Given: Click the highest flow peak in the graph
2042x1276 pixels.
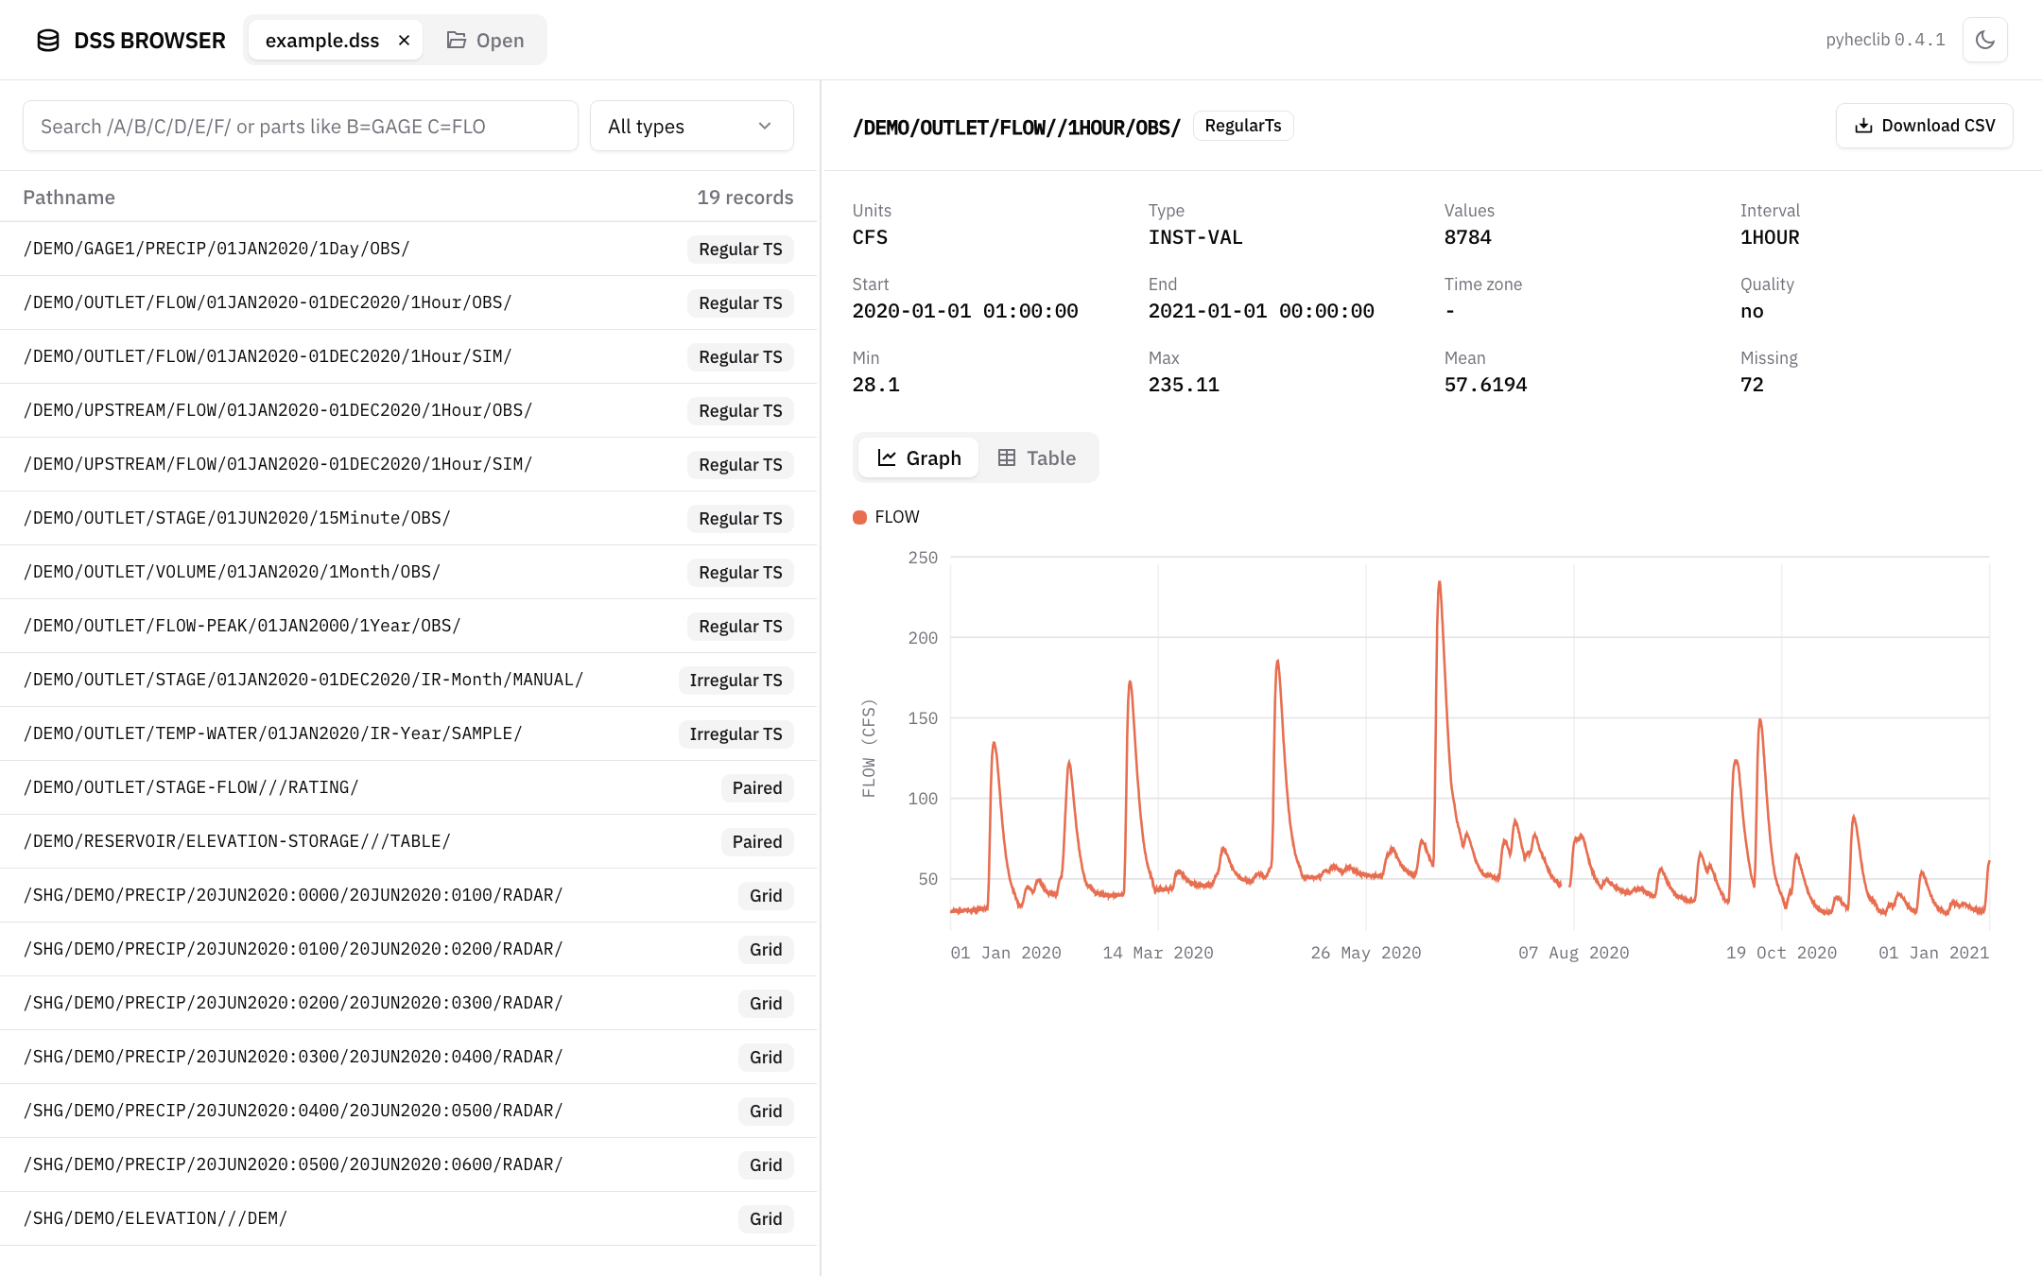Looking at the screenshot, I should pyautogui.click(x=1440, y=583).
